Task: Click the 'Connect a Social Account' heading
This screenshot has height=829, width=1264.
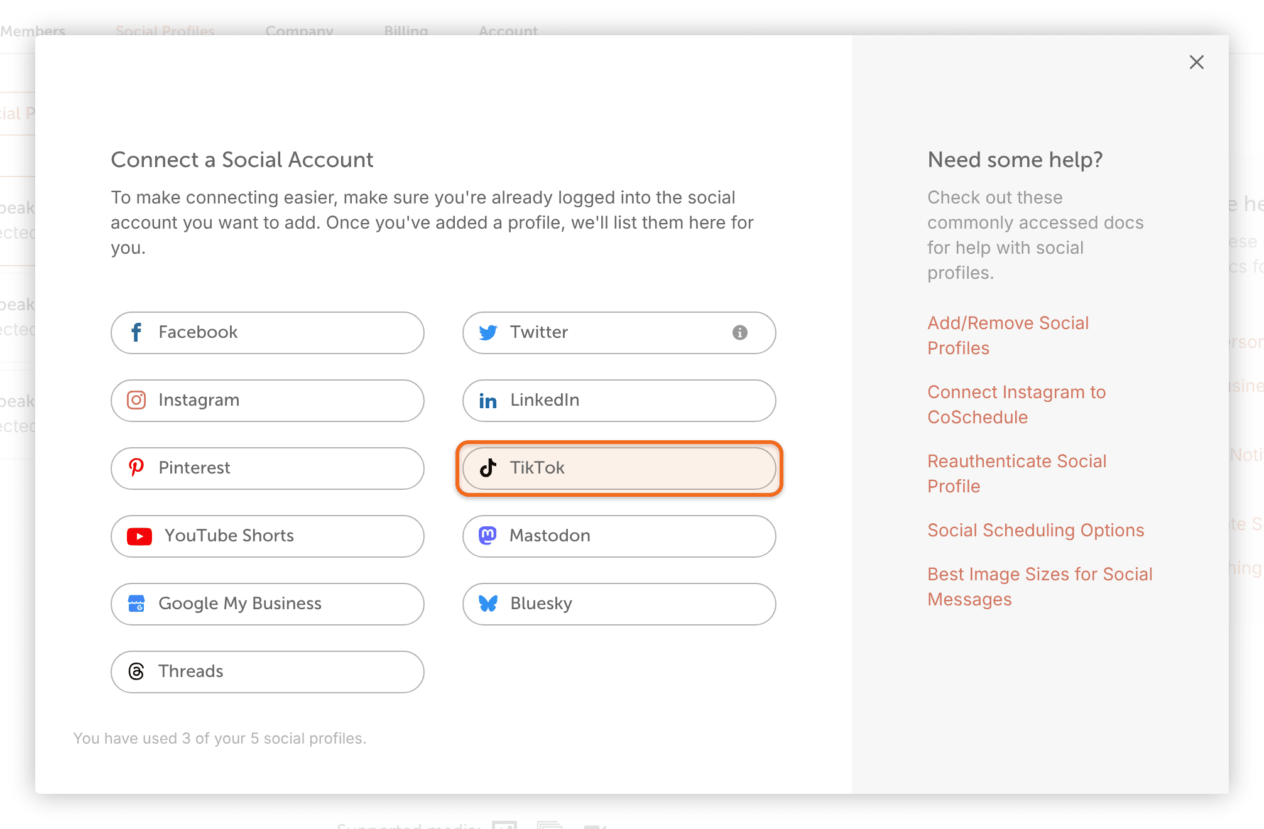Action: point(242,160)
